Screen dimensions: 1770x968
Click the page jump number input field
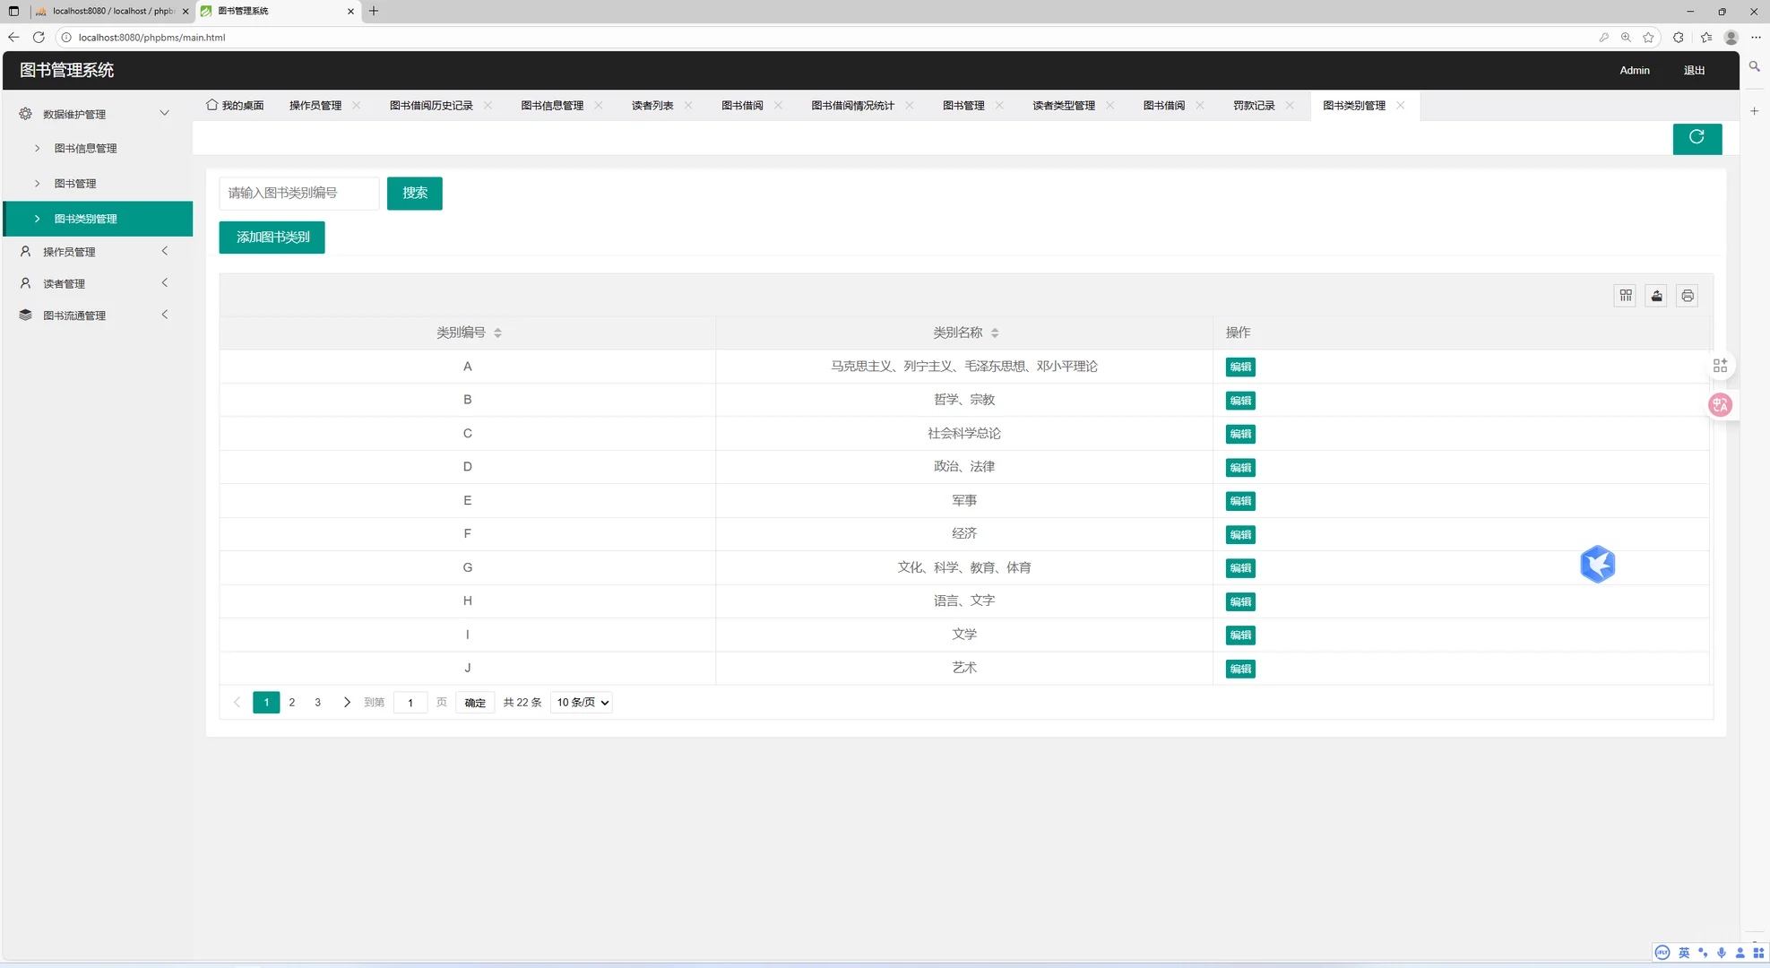coord(410,703)
